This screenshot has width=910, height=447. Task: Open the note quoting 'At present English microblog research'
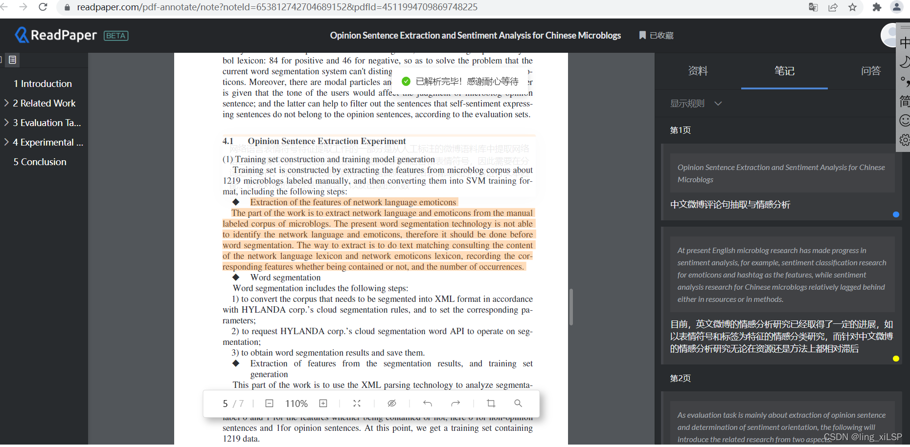click(782, 275)
